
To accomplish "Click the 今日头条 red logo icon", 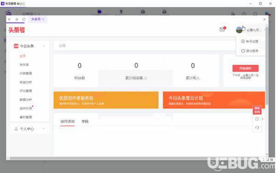I will coord(16,46).
